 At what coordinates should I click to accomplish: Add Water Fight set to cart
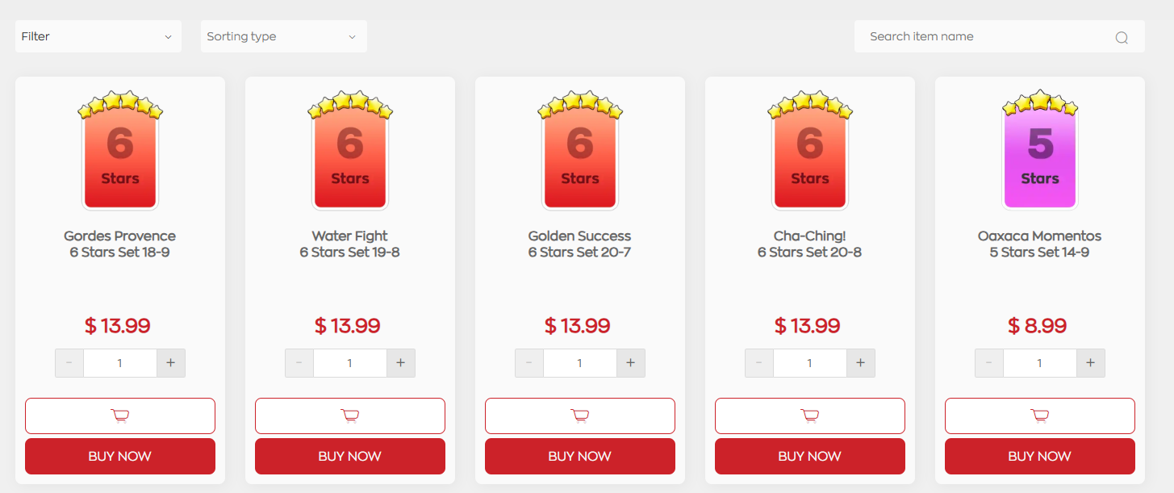click(349, 416)
